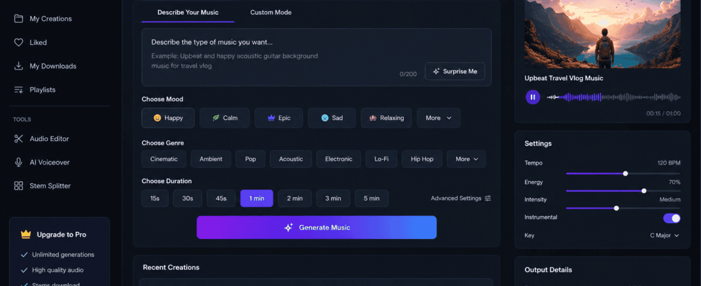Click the travel vlog cover artwork

coord(603,34)
